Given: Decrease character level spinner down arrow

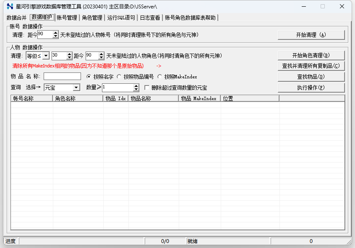Looking at the screenshot, I should tap(69, 57).
